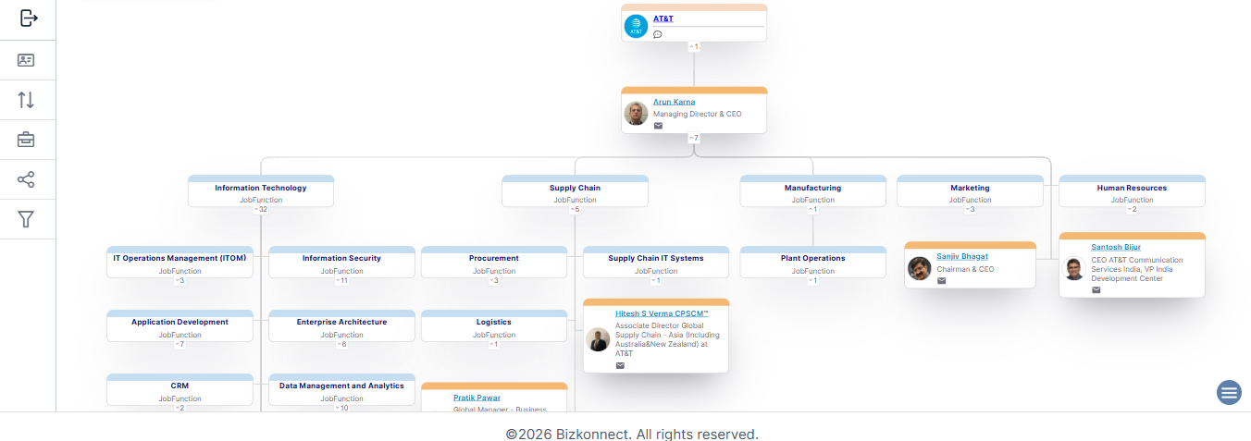Select the Manufacturing function node
This screenshot has width=1251, height=441.
click(x=812, y=190)
